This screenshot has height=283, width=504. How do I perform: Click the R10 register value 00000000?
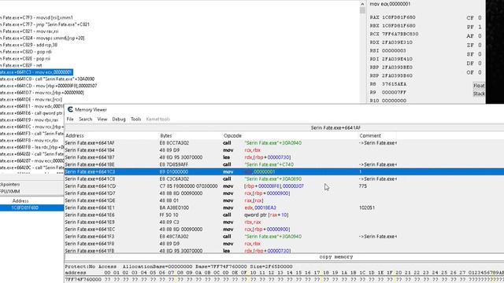(394, 101)
